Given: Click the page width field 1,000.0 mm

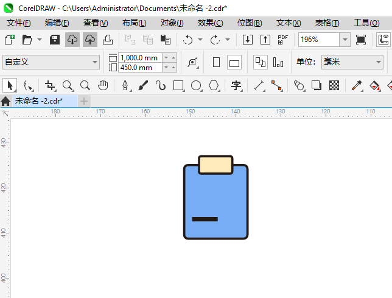Looking at the screenshot, I should [x=140, y=58].
